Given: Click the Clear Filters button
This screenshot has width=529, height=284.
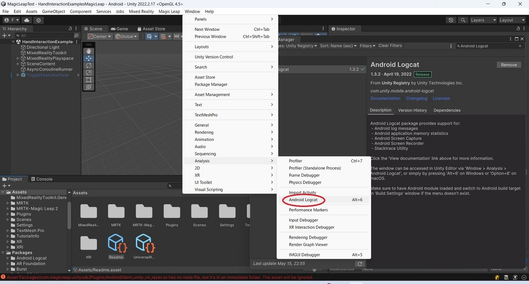Looking at the screenshot, I should [390, 46].
